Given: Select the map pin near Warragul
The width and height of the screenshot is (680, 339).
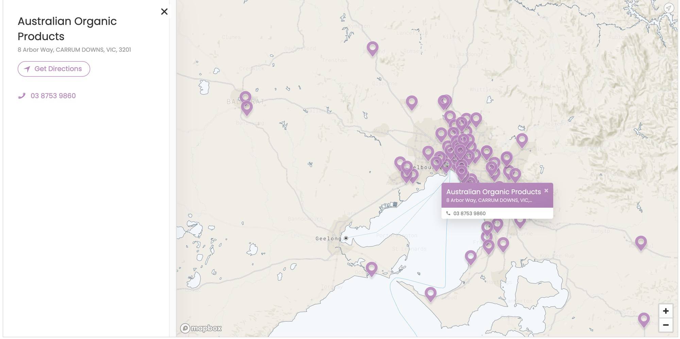Looking at the screenshot, I should (x=641, y=243).
